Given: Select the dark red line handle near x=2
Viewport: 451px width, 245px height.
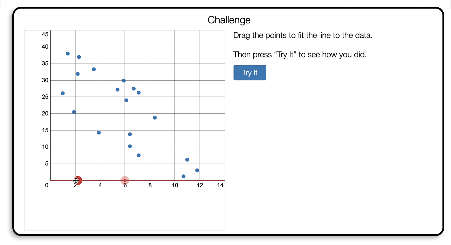Looking at the screenshot, I should point(78,181).
